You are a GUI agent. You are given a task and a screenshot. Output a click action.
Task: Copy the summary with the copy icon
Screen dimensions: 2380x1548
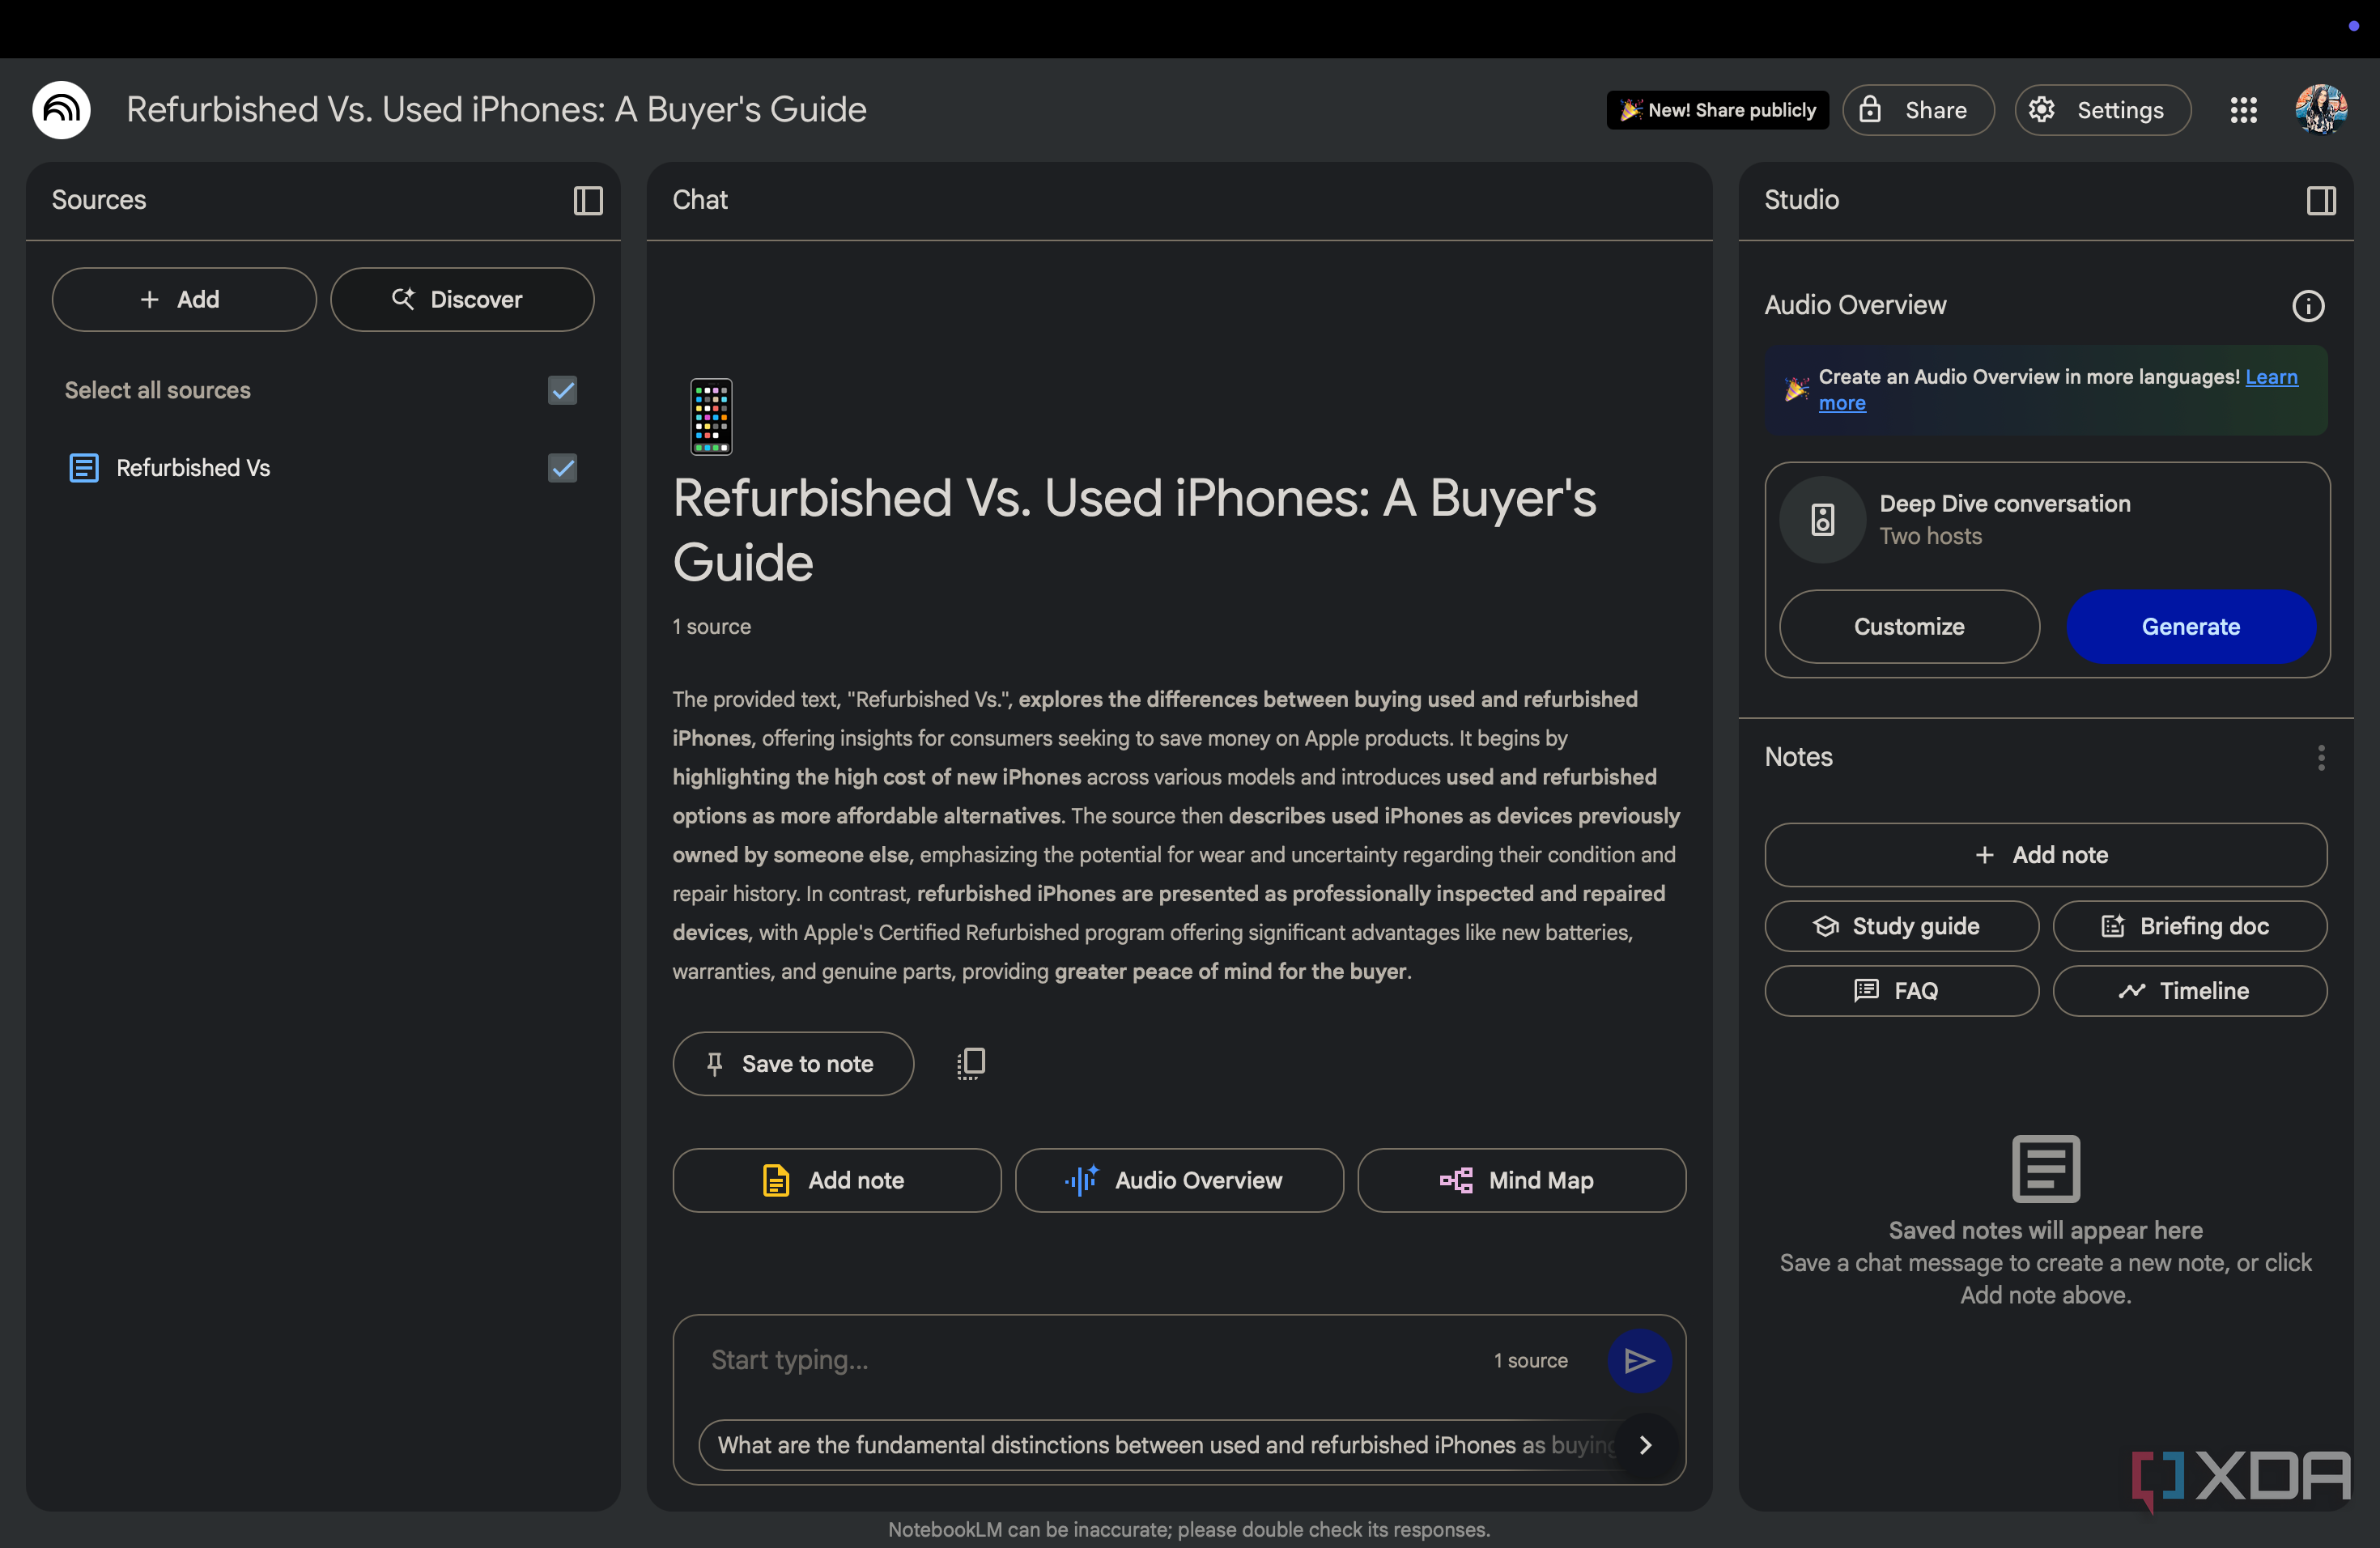(x=971, y=1063)
